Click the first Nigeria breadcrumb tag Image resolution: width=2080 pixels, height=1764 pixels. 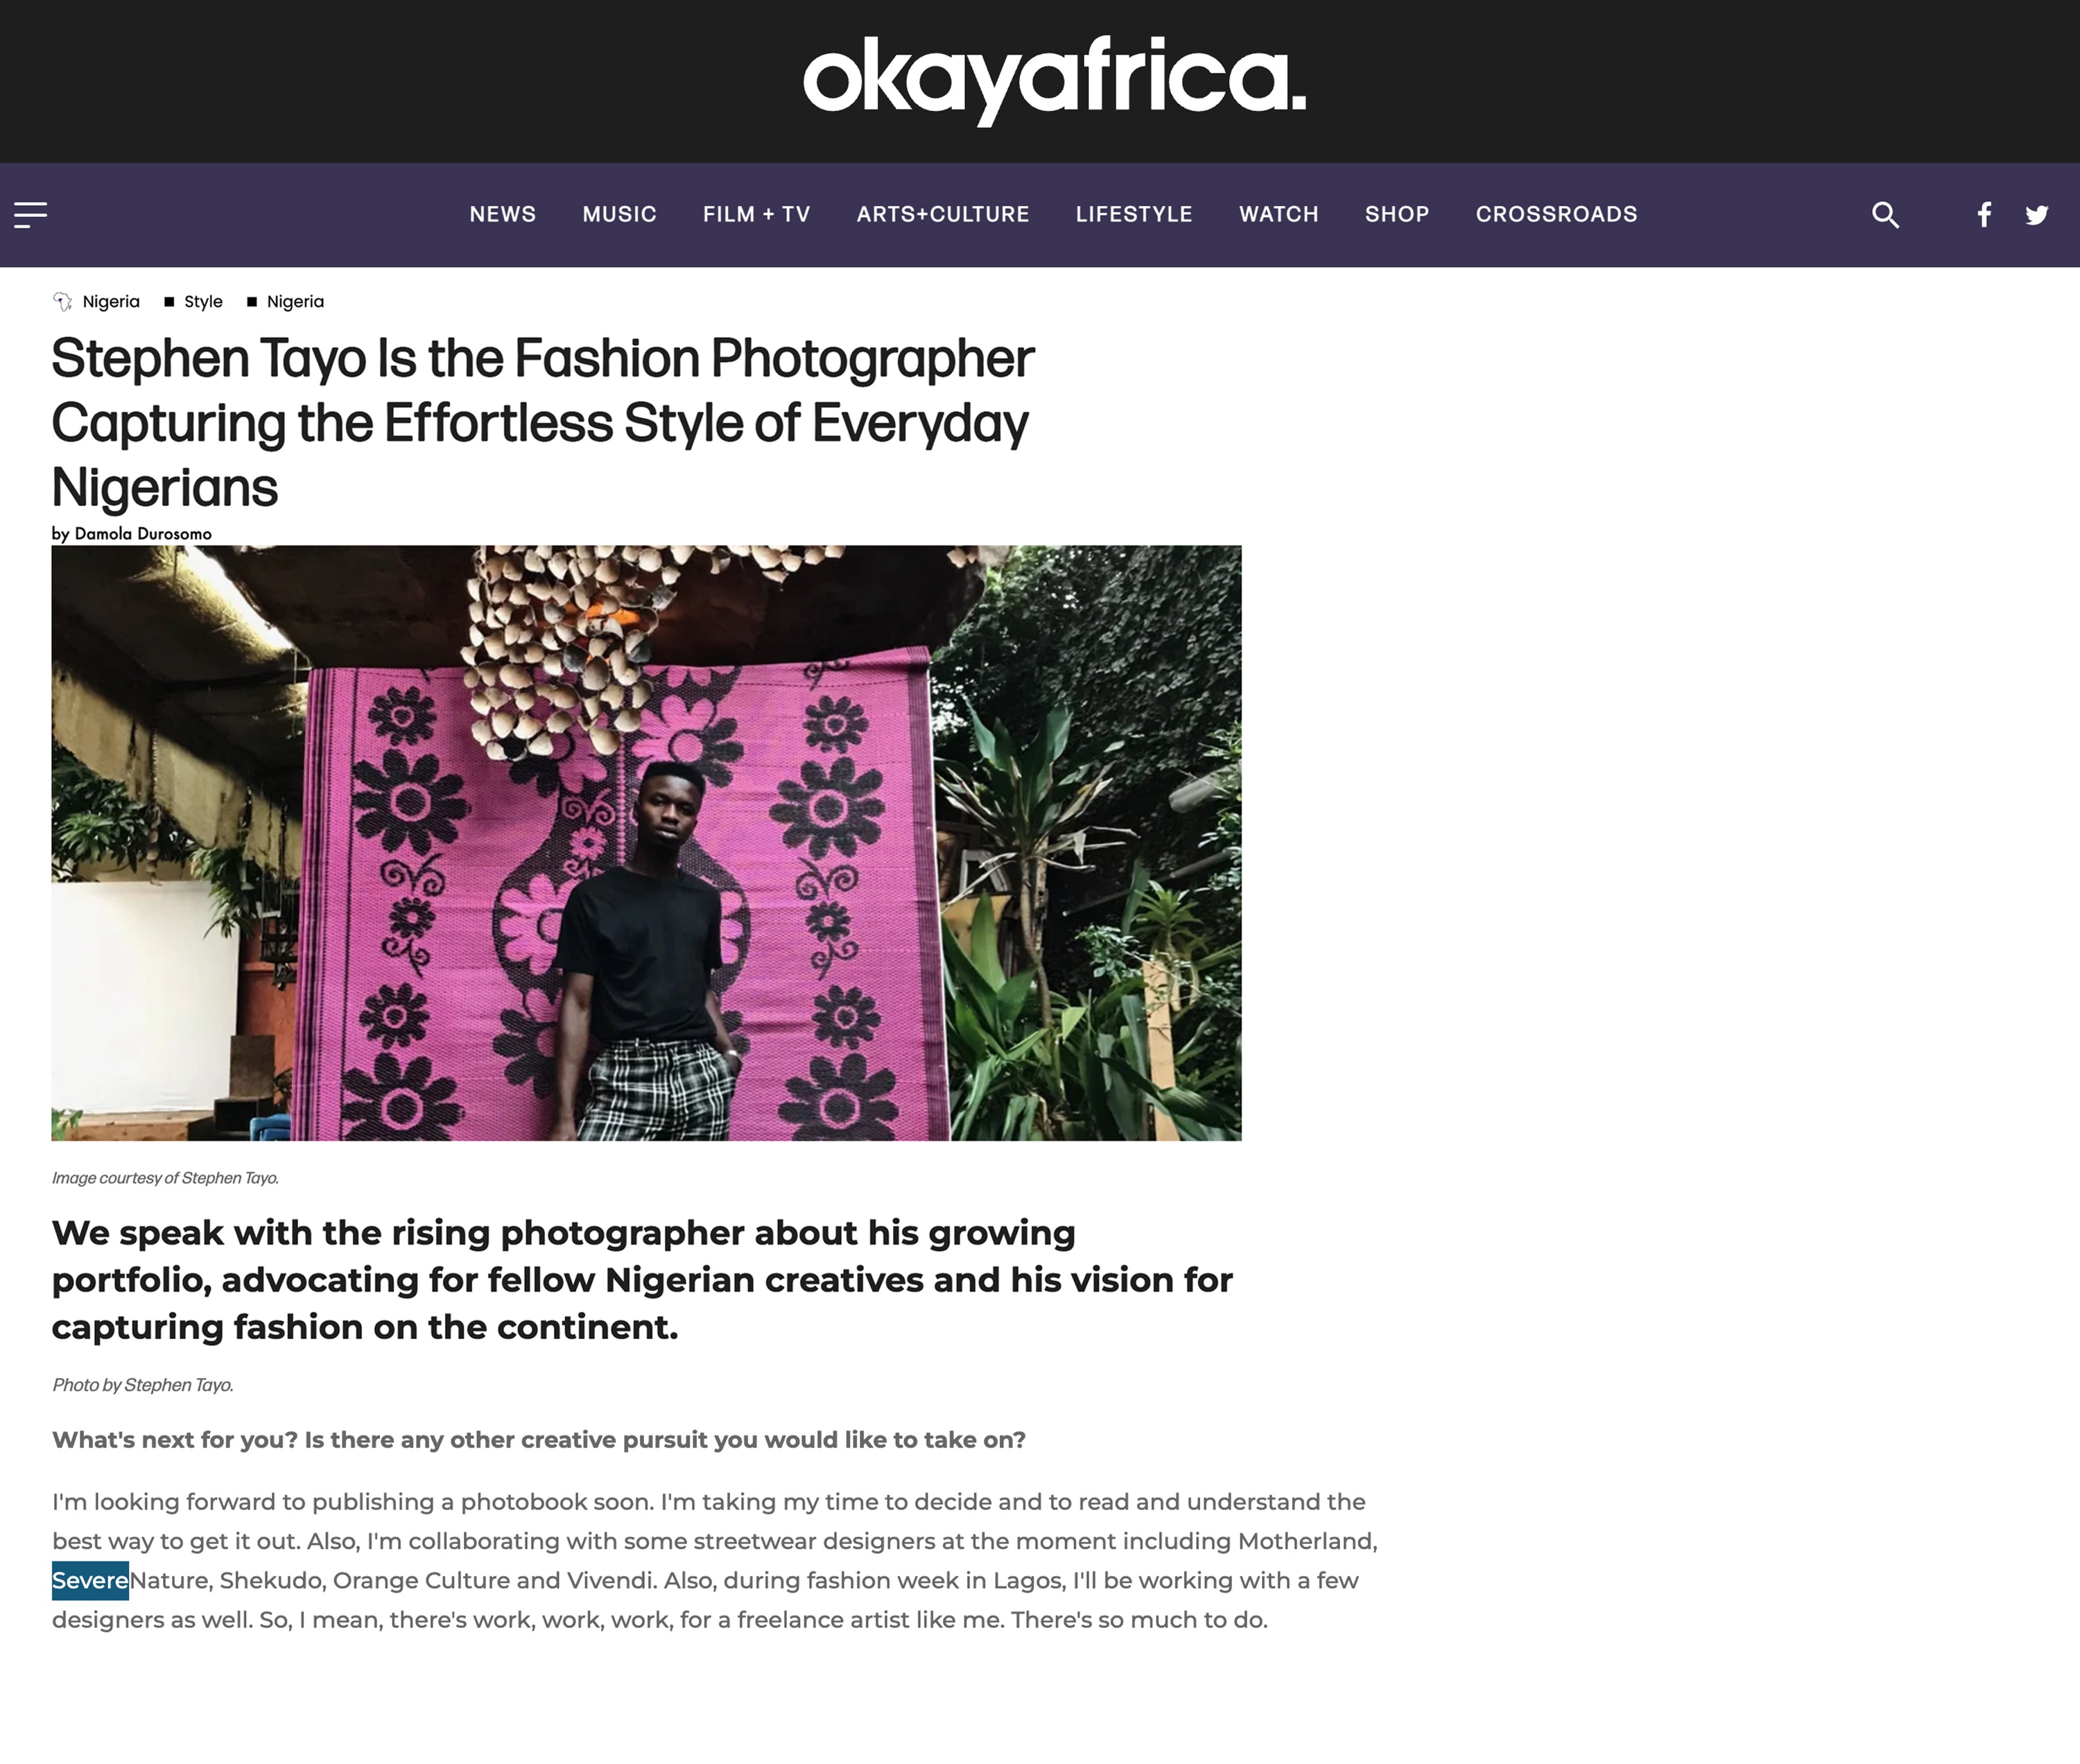click(x=111, y=301)
